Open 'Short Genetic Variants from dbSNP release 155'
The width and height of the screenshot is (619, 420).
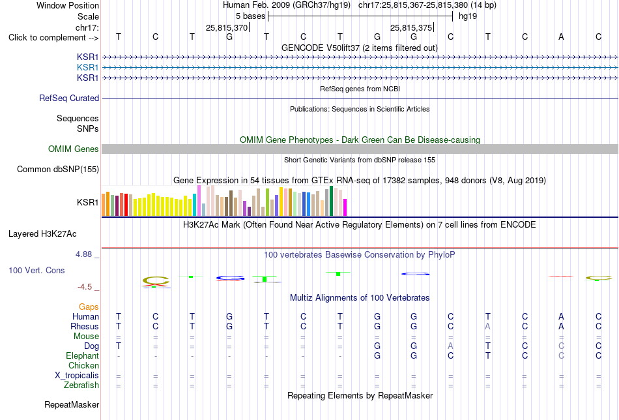(360, 160)
